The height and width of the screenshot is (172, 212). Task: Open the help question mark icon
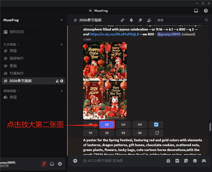click(x=206, y=11)
